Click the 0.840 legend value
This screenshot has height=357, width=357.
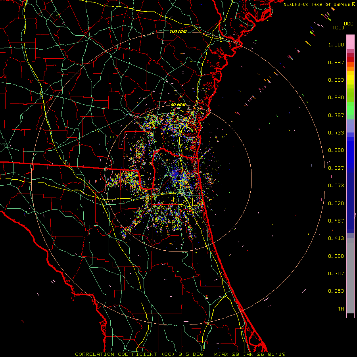336,98
